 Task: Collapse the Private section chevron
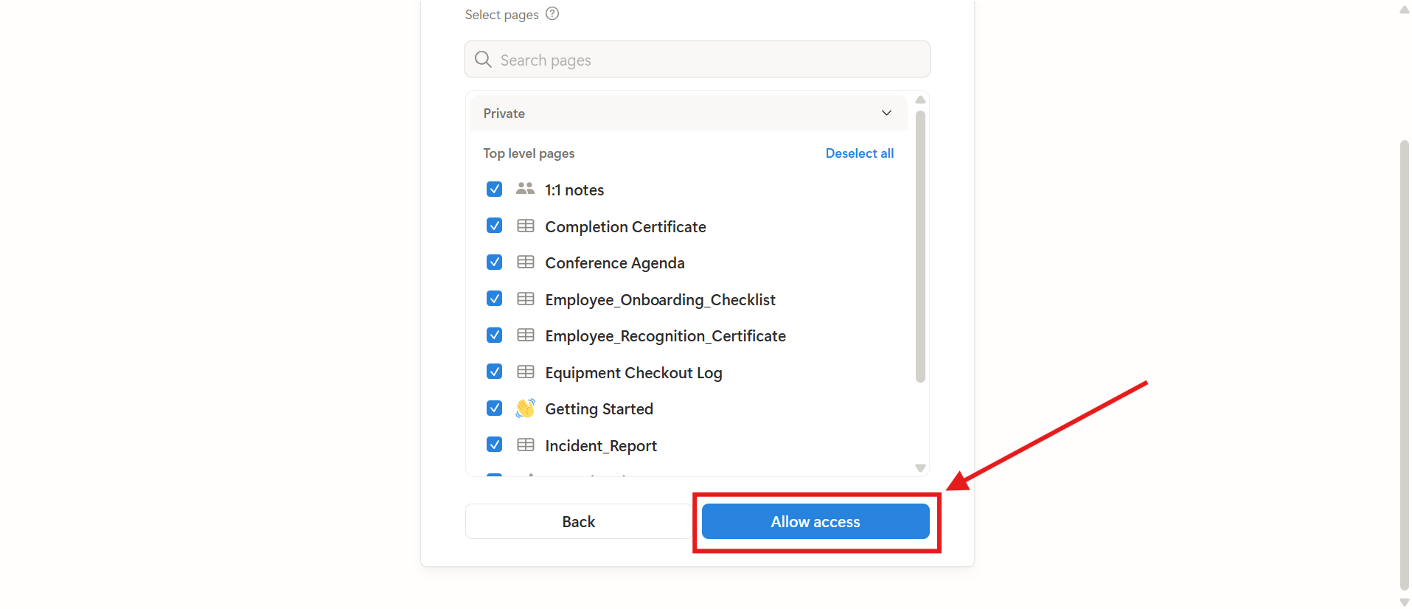[886, 114]
